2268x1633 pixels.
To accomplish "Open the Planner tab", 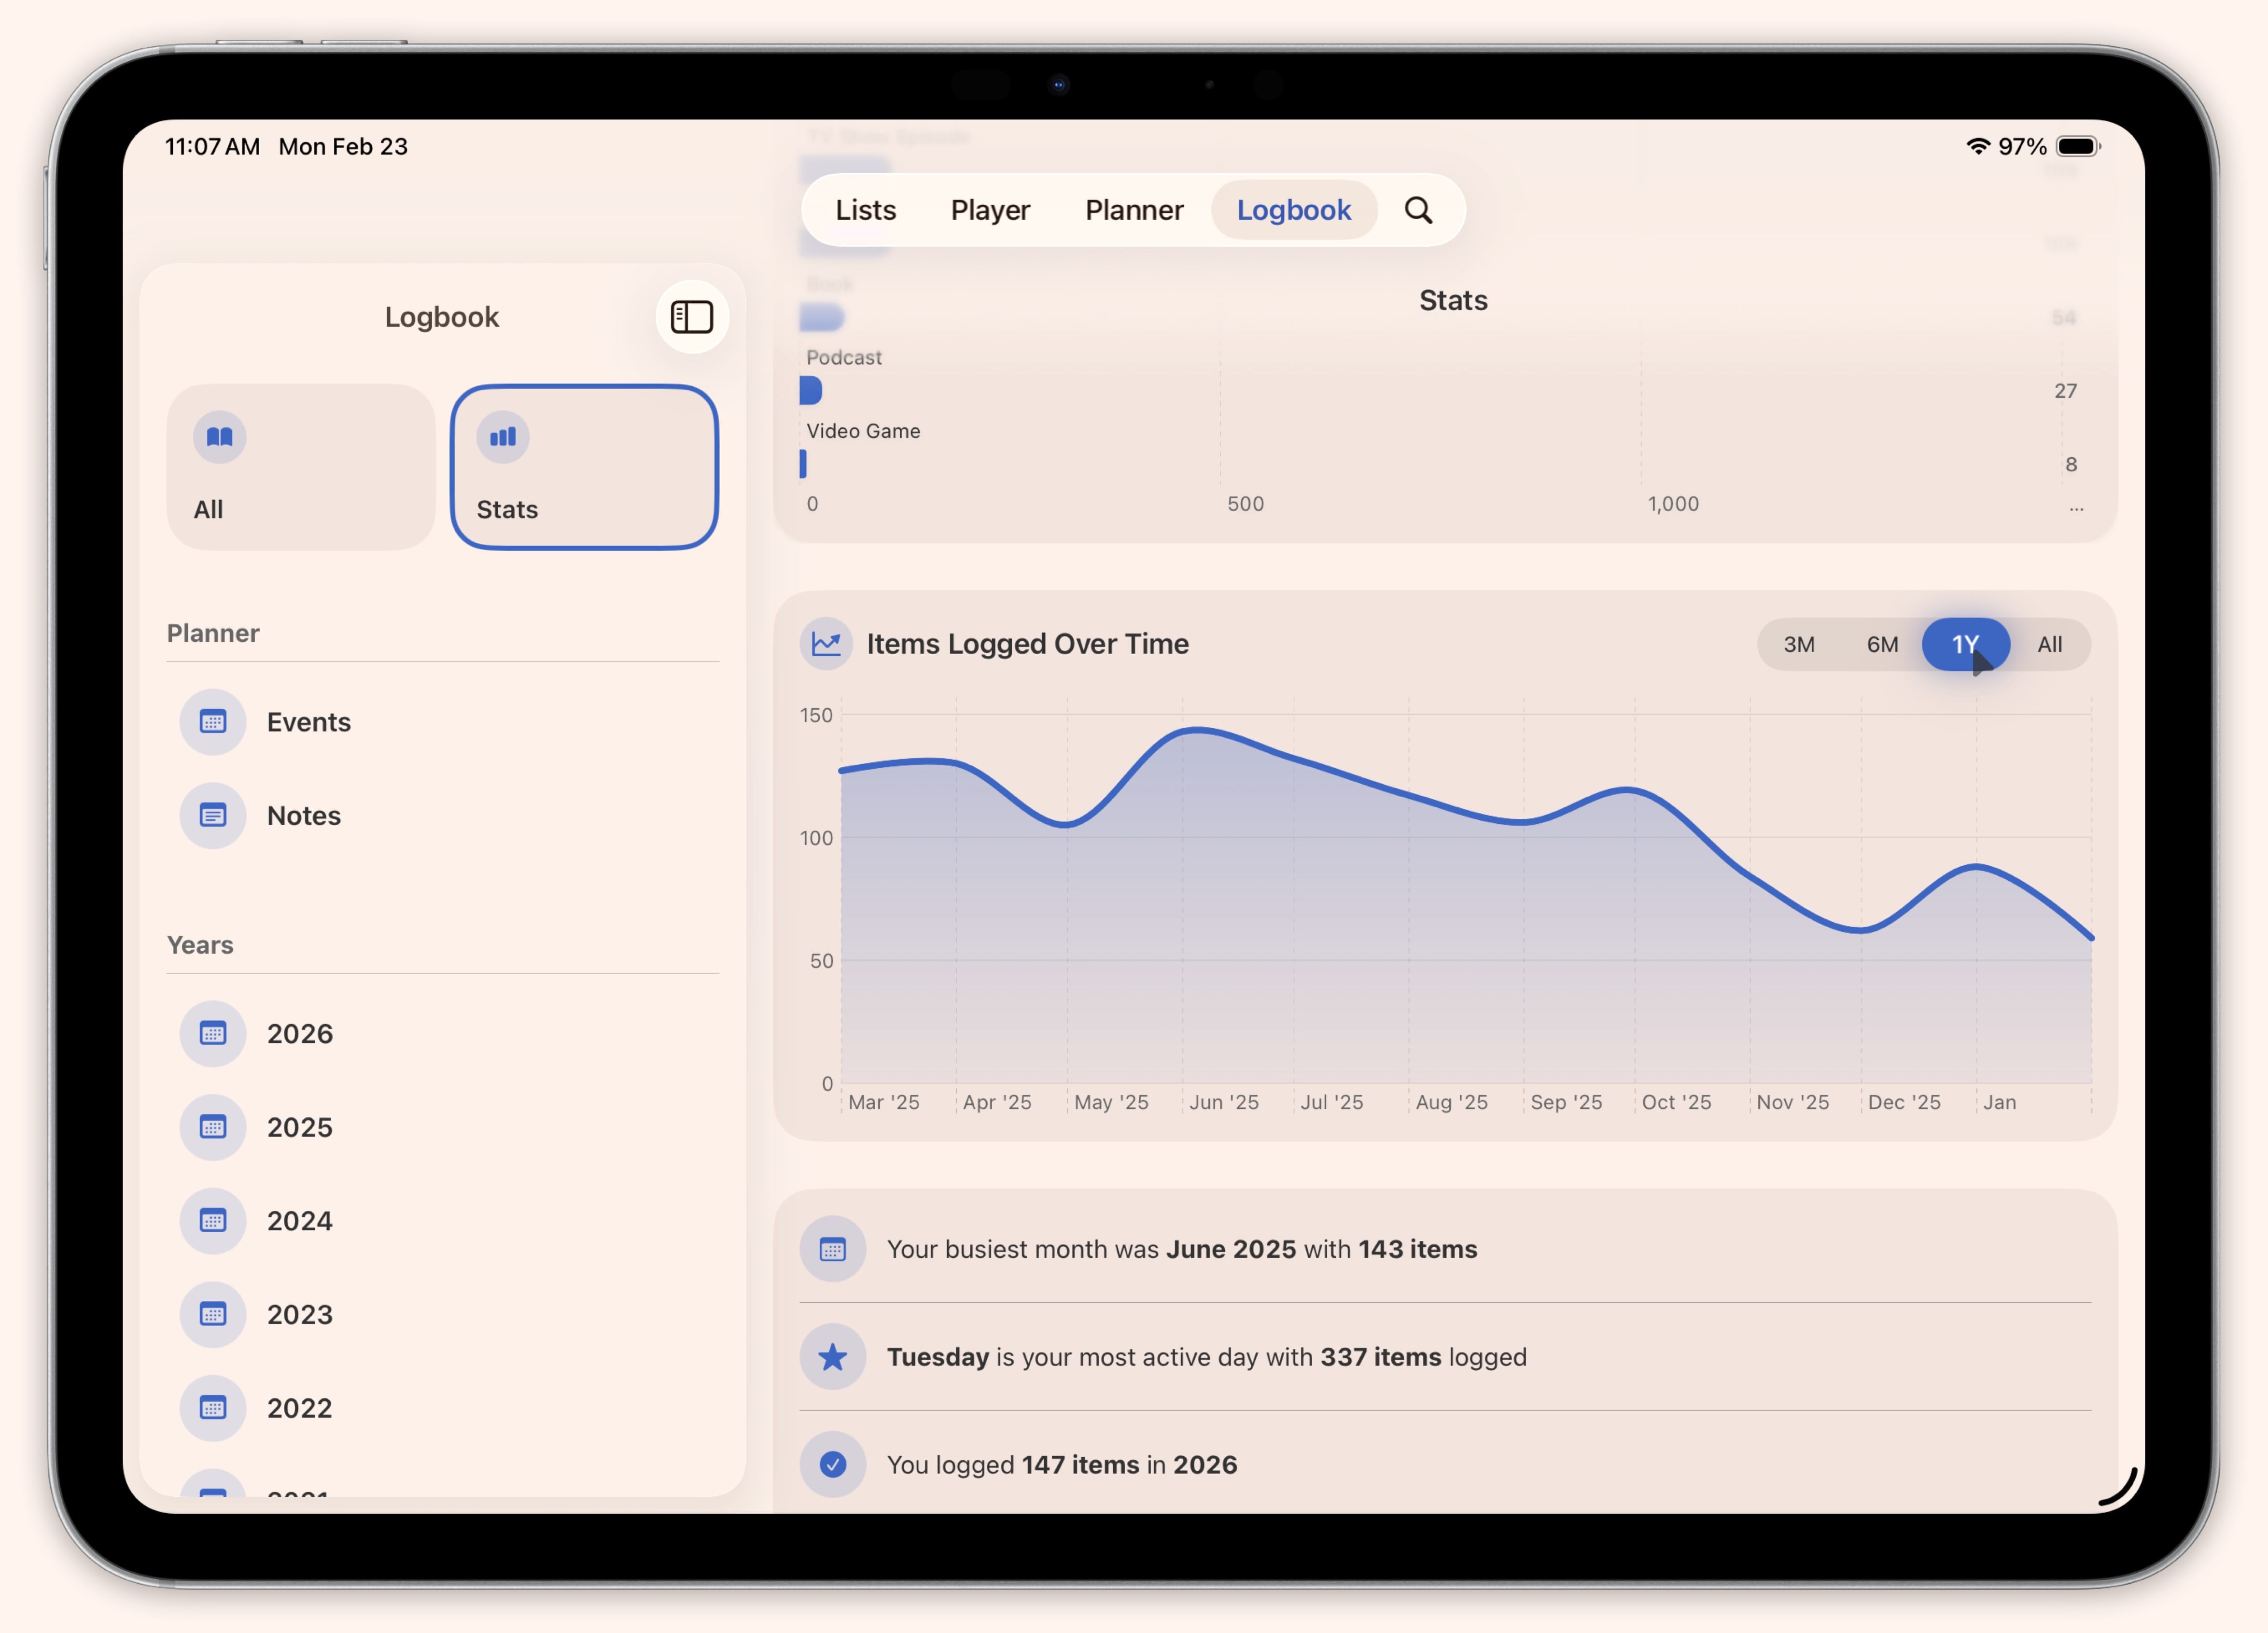I will pos(1134,210).
